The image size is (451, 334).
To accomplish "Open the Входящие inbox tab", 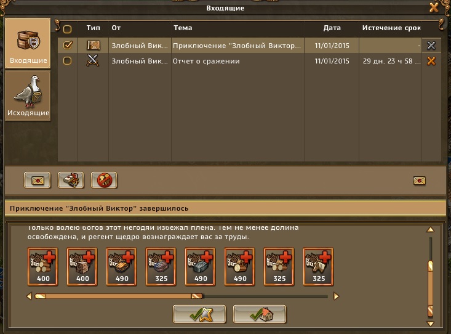I will click(28, 43).
